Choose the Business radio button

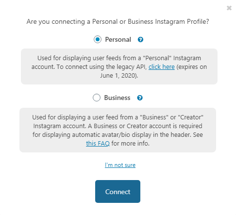97,98
